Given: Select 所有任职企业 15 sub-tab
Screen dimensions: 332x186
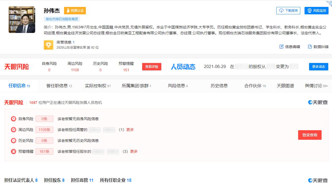Looking at the screenshot, I should 116,180.
